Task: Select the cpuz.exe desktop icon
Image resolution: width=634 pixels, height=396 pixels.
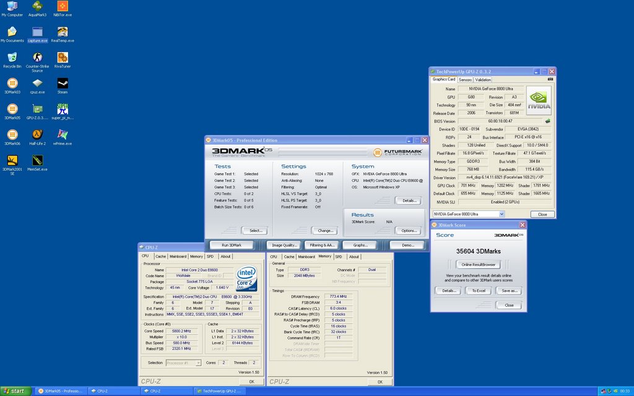Action: [x=37, y=86]
